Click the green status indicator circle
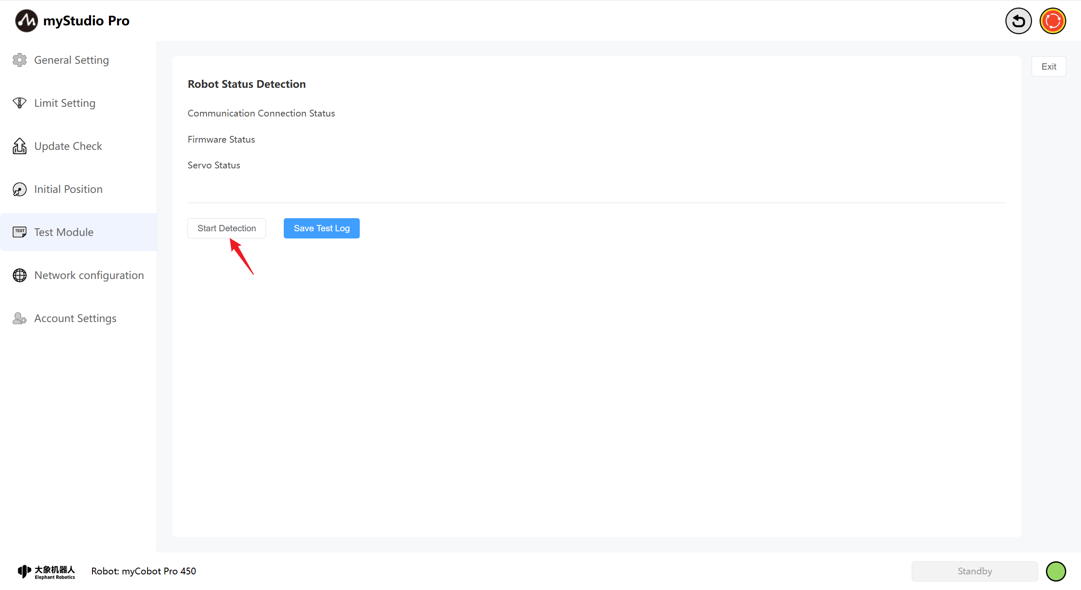This screenshot has height=590, width=1081. 1056,571
